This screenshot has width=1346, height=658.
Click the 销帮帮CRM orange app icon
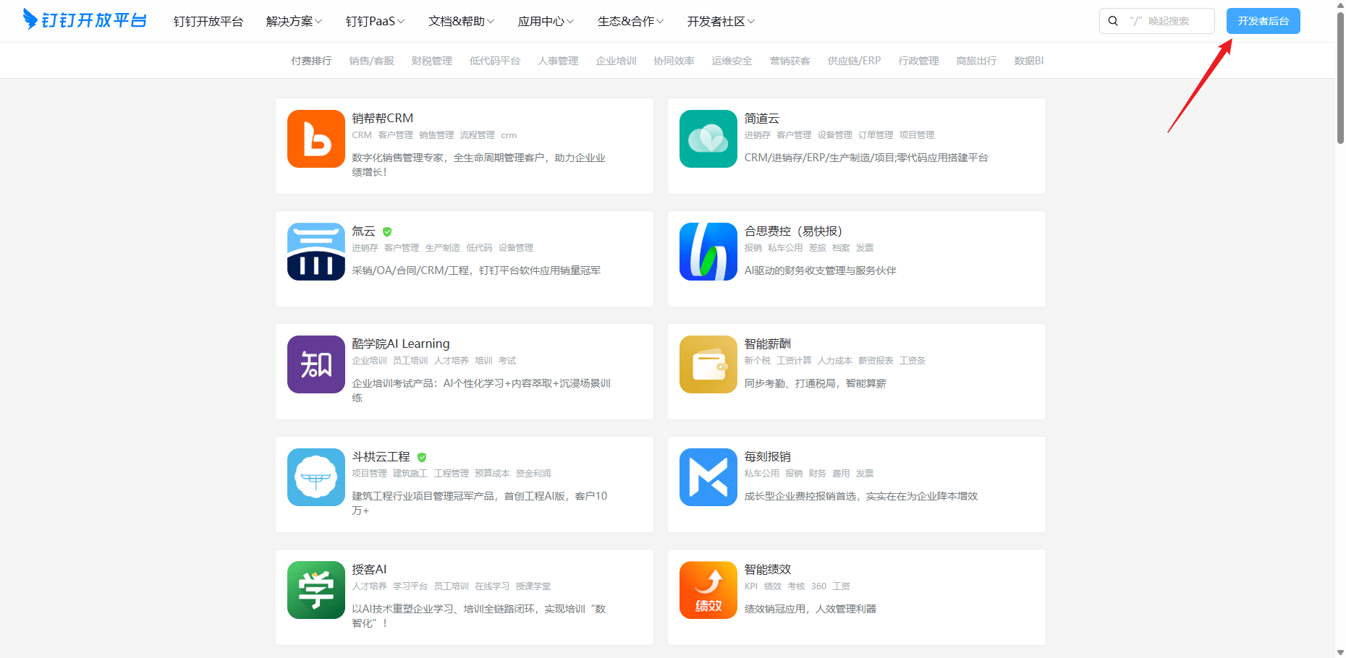point(316,139)
